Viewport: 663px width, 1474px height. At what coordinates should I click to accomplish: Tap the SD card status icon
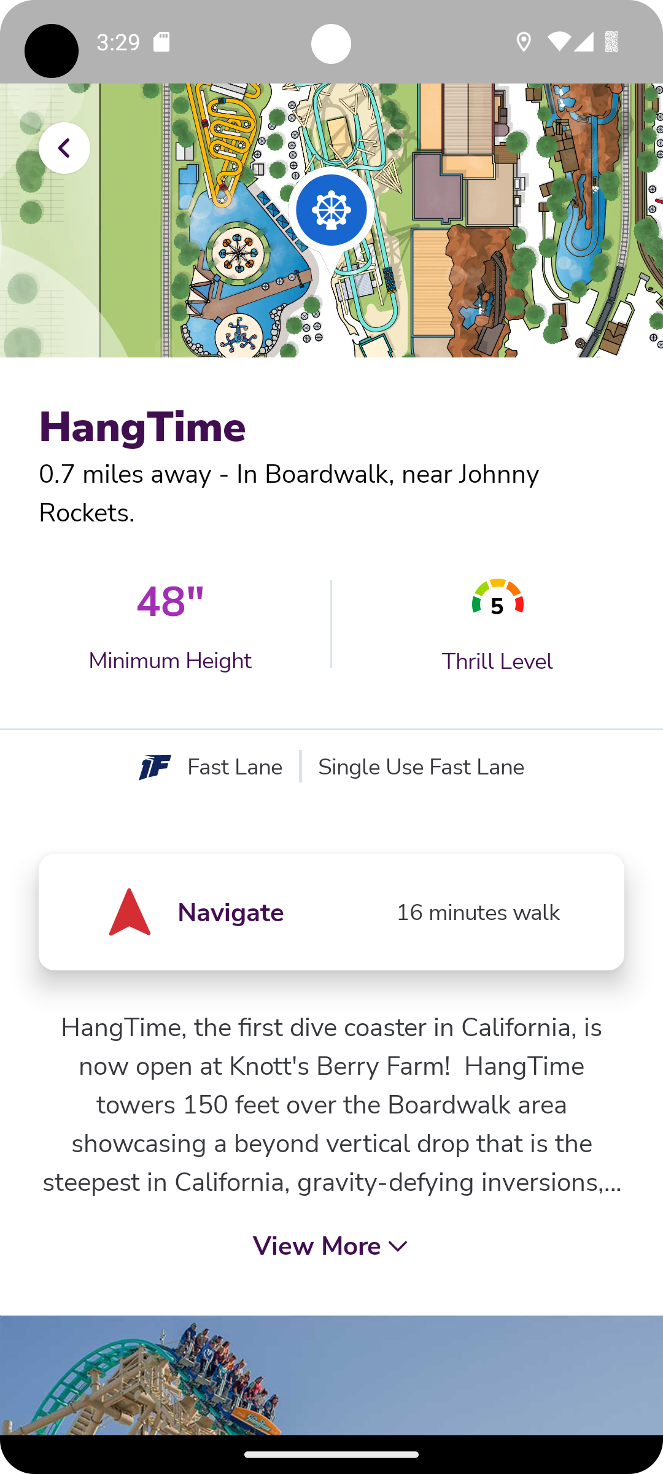click(161, 42)
